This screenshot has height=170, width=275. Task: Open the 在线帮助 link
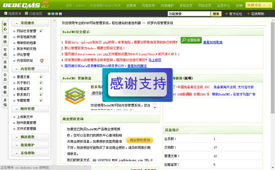point(258,14)
